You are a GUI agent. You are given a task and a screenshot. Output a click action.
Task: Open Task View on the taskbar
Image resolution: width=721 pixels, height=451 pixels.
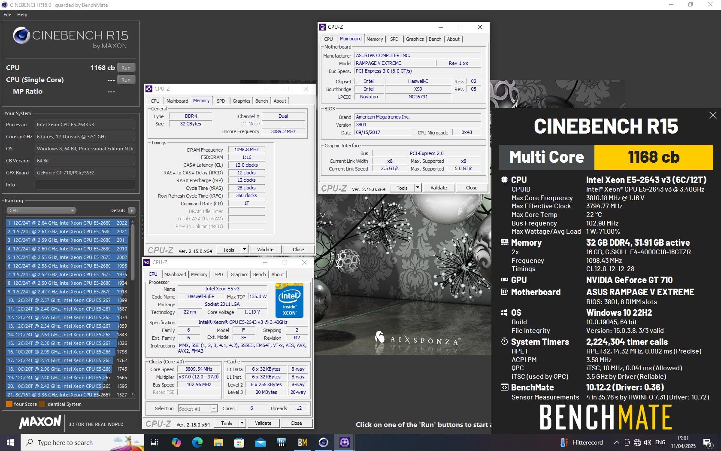(154, 442)
